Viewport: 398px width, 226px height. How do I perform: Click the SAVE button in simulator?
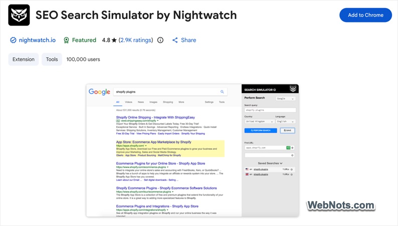[x=288, y=130]
